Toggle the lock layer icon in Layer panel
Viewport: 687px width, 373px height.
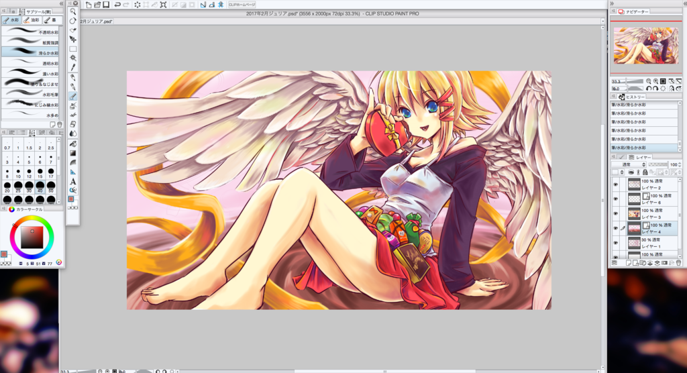tap(645, 172)
